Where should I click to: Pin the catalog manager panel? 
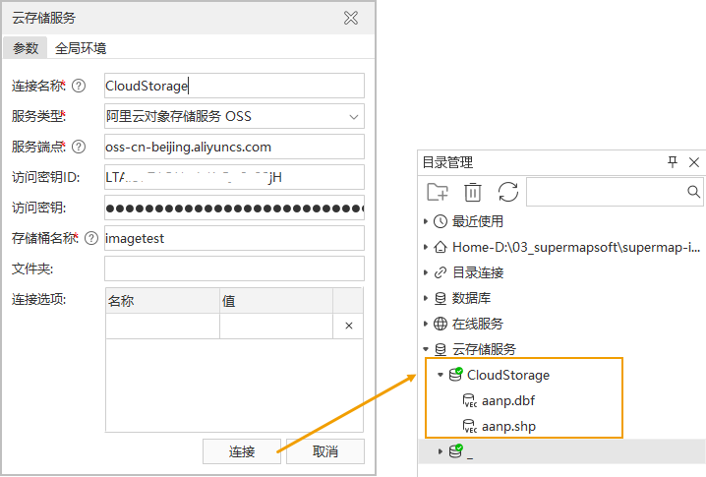point(673,162)
